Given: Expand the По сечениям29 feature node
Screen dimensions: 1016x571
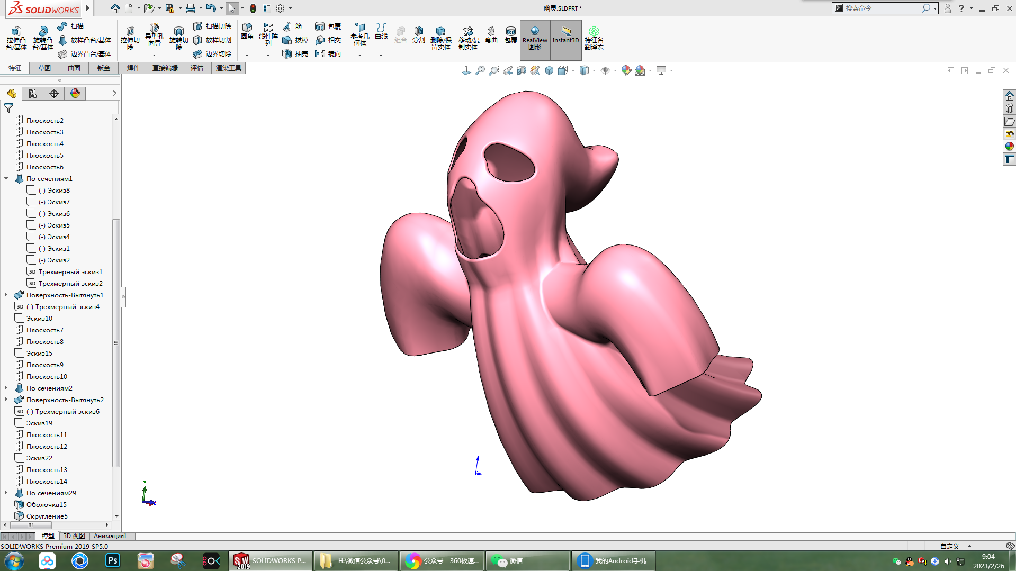Looking at the screenshot, I should tap(6, 493).
